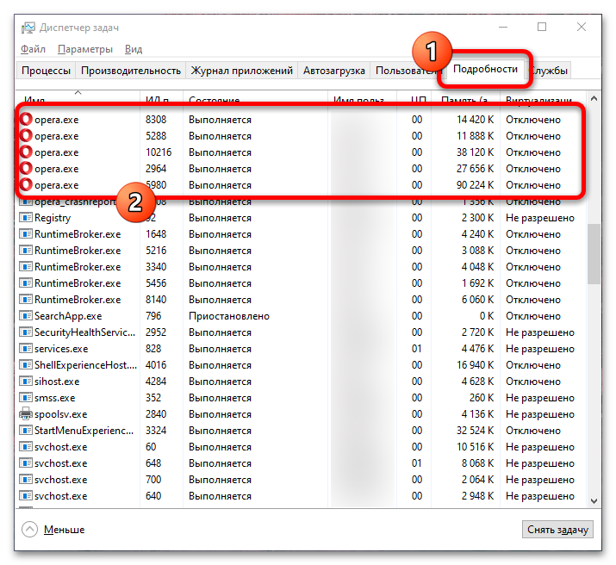This screenshot has height=565, width=616.
Task: Click the Снять задачу button
Action: (557, 530)
